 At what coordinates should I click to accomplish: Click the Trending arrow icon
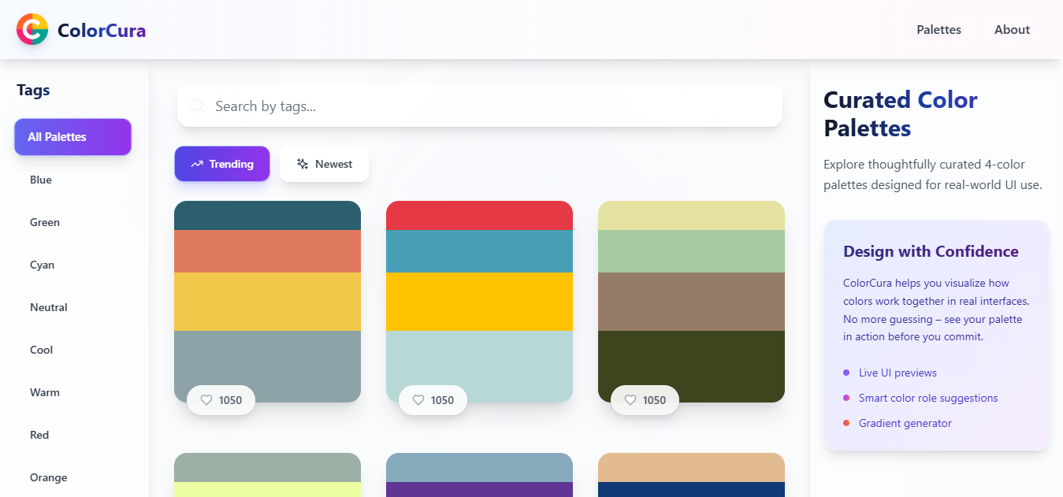pyautogui.click(x=197, y=164)
